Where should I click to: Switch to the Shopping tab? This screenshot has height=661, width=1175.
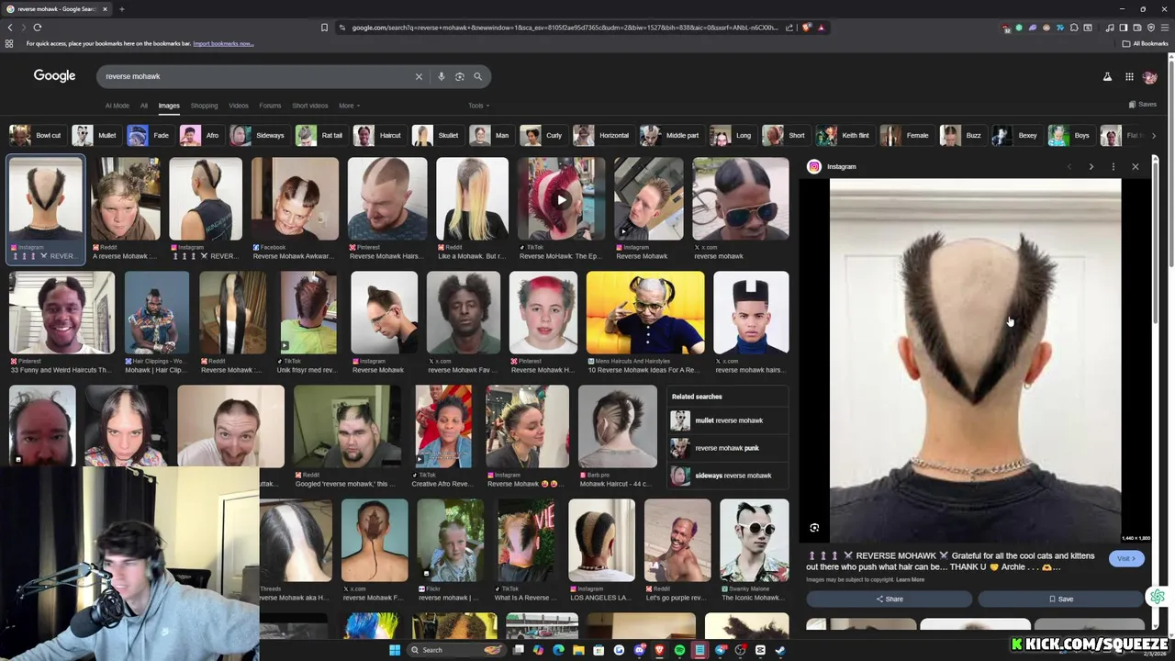click(x=204, y=106)
